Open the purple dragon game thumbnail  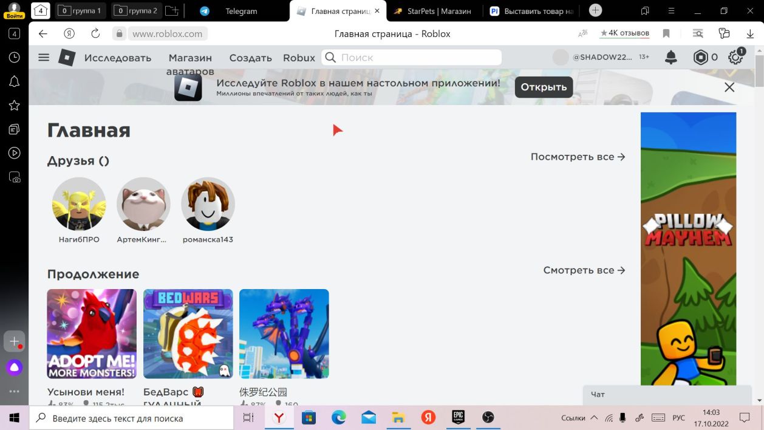(284, 334)
